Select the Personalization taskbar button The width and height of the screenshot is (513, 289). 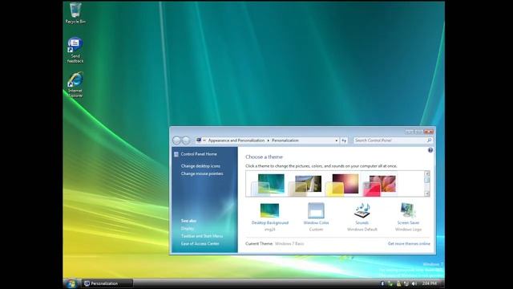click(107, 283)
